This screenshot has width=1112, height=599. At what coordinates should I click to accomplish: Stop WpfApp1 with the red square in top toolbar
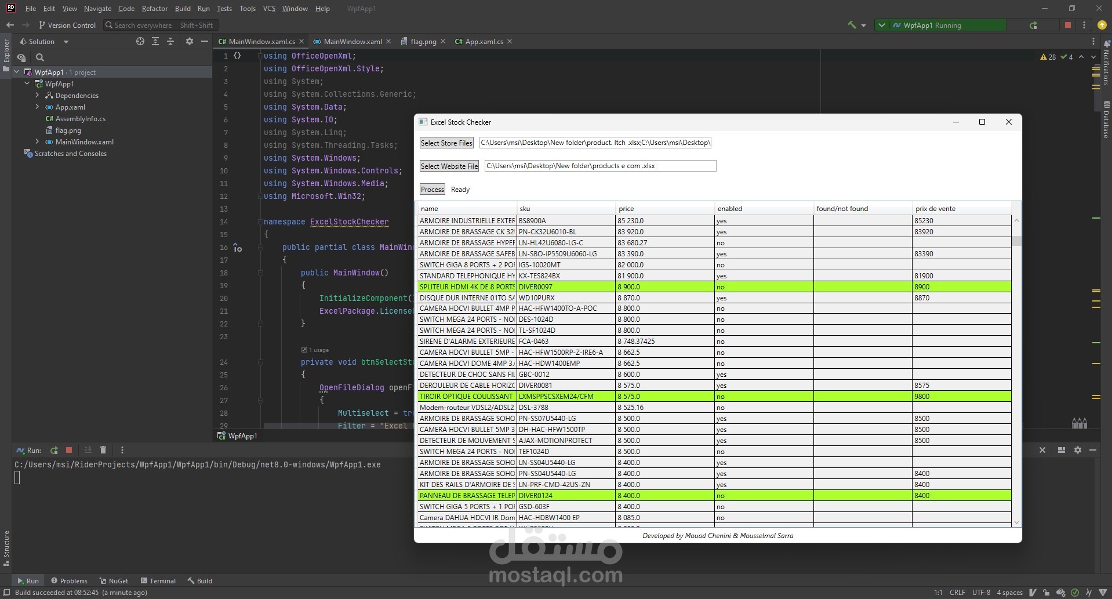tap(1068, 25)
